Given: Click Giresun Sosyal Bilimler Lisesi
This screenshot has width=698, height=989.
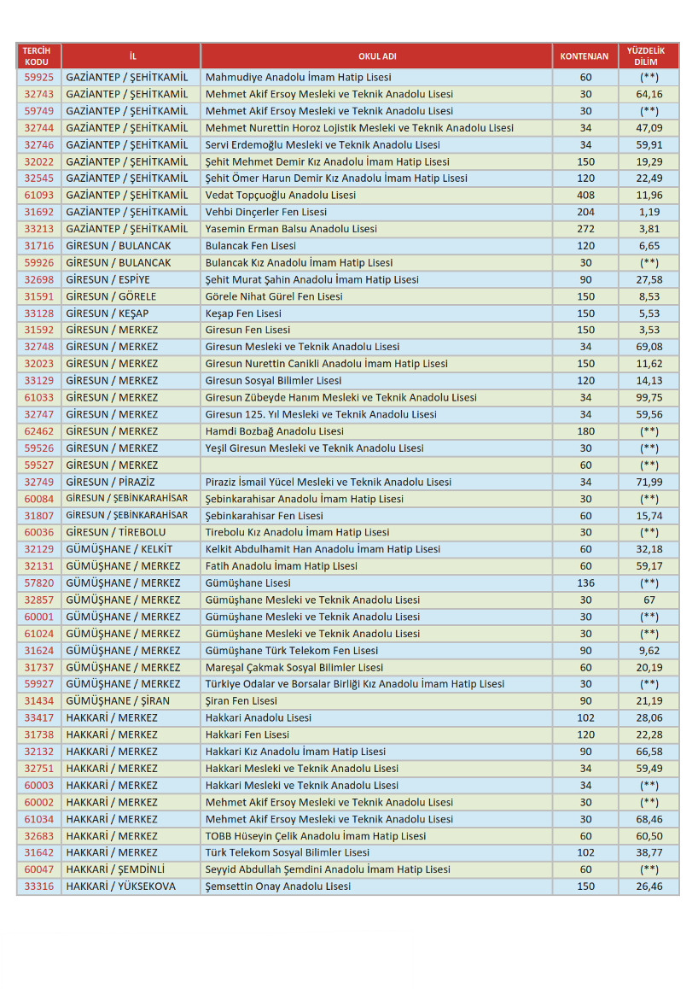Looking at the screenshot, I should tap(273, 380).
